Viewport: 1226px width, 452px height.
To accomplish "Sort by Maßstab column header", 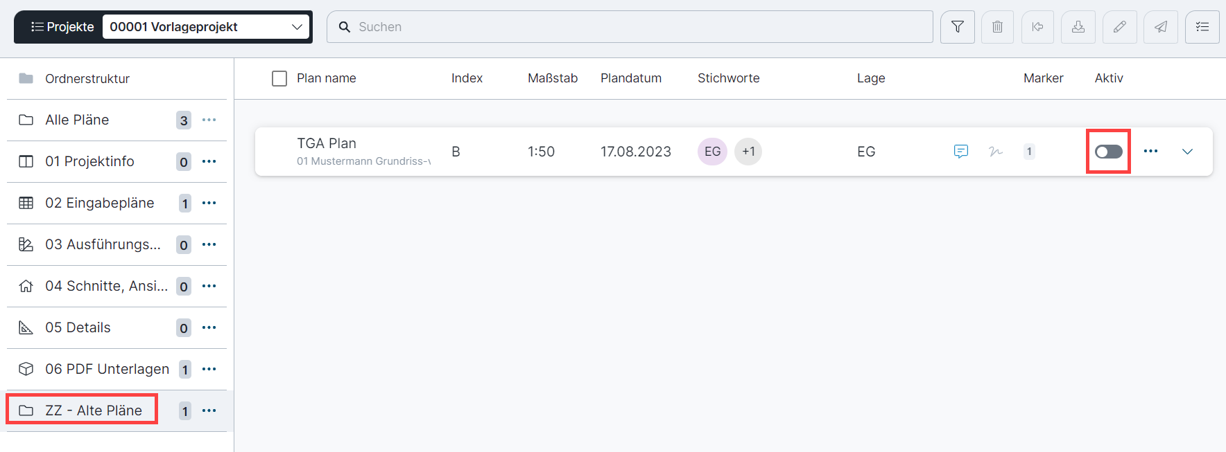I will 553,78.
